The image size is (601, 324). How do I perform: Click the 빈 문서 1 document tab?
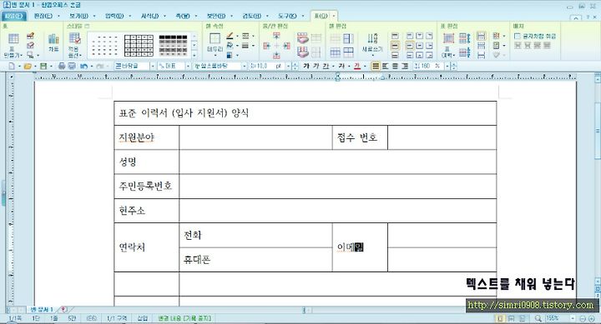coord(42,309)
